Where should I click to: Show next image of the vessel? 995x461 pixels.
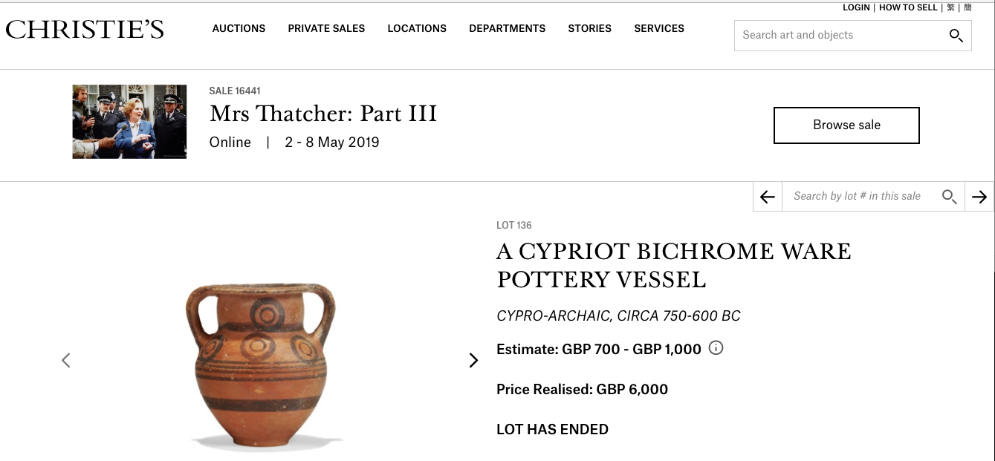point(473,360)
